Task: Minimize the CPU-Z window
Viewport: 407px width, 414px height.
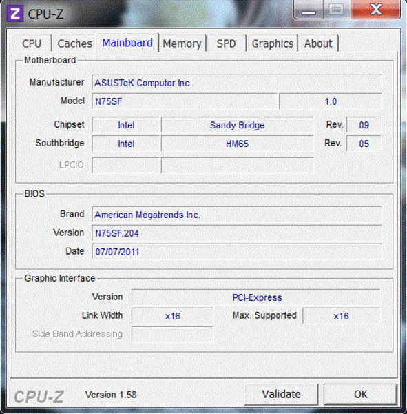Action: pos(309,10)
